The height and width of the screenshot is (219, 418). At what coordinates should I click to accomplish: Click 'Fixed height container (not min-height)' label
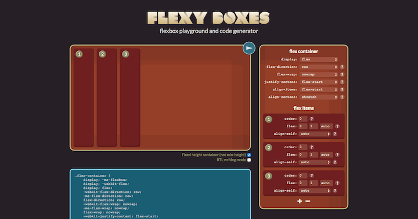[x=214, y=155]
